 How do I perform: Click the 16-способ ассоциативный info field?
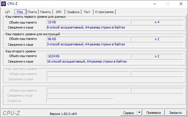[115, 61]
